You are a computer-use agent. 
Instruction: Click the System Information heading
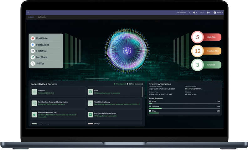point(160,84)
